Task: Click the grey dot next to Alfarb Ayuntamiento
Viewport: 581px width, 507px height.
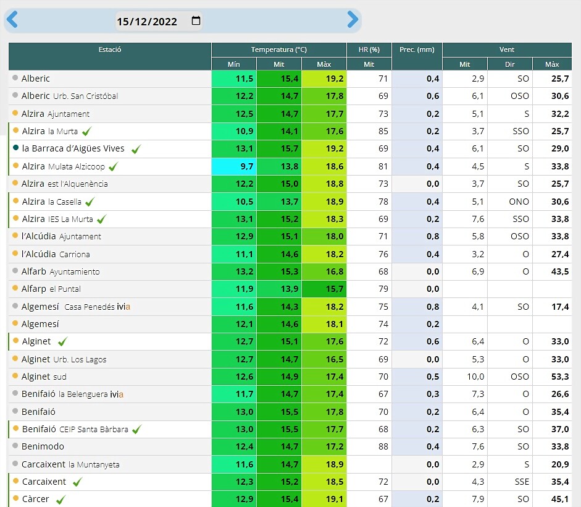Action: tap(15, 271)
